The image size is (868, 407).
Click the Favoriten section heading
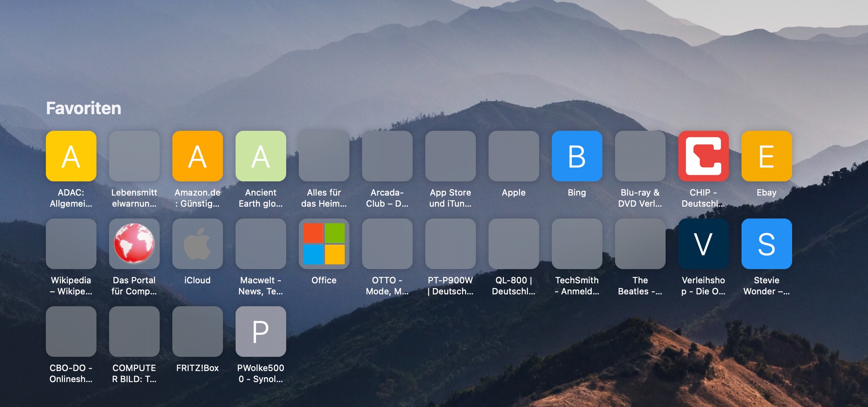84,108
